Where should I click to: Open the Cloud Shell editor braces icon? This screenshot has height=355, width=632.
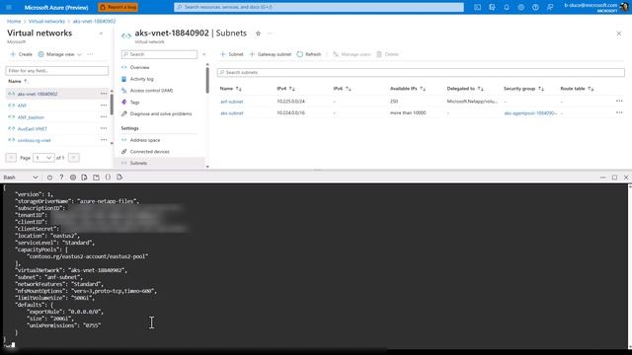pyautogui.click(x=108, y=177)
